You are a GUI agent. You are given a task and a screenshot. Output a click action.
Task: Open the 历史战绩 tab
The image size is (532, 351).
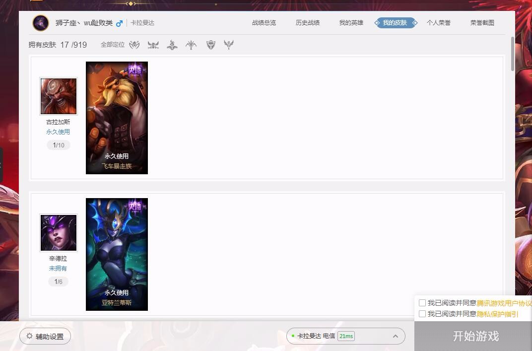[x=308, y=23]
